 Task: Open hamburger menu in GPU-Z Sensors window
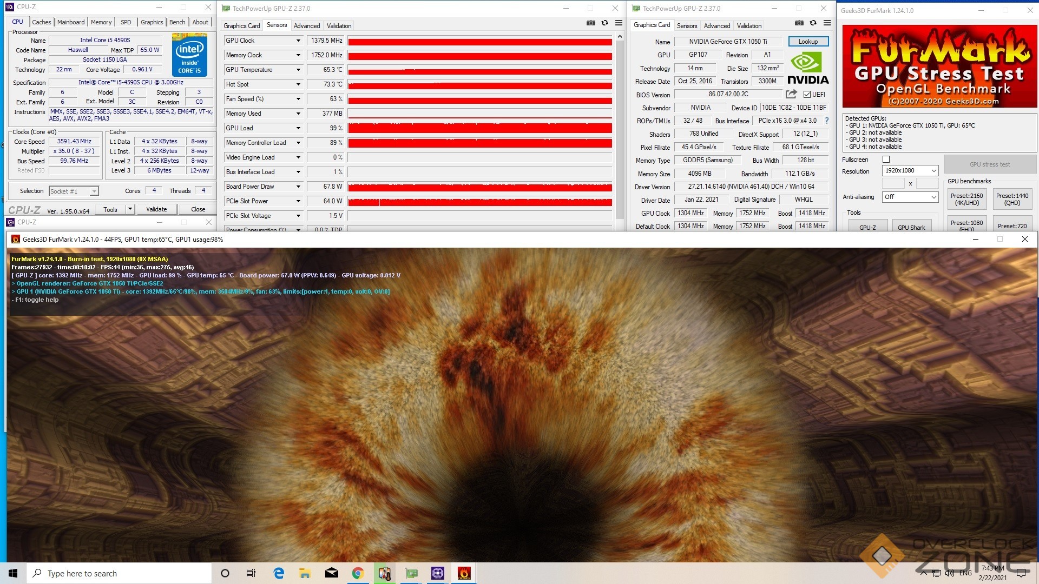click(x=619, y=23)
